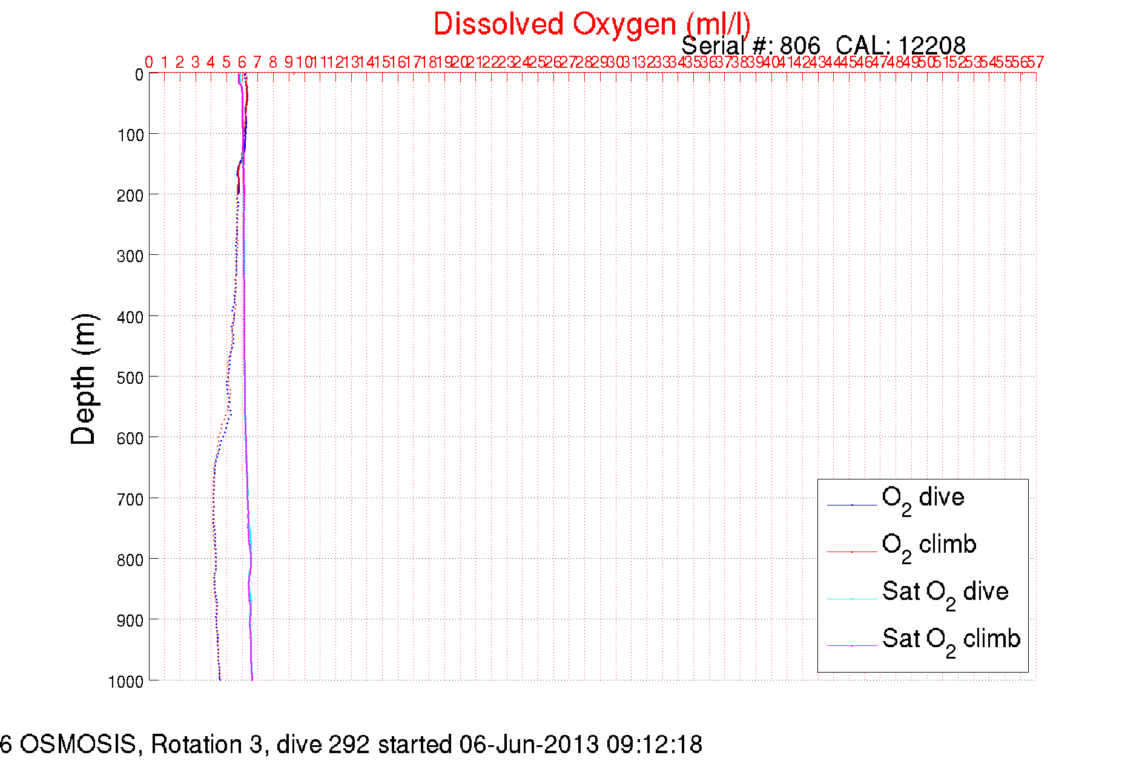Click the depth axis tick label '1000'
Viewport: 1145px width, 764px height.
(126, 682)
